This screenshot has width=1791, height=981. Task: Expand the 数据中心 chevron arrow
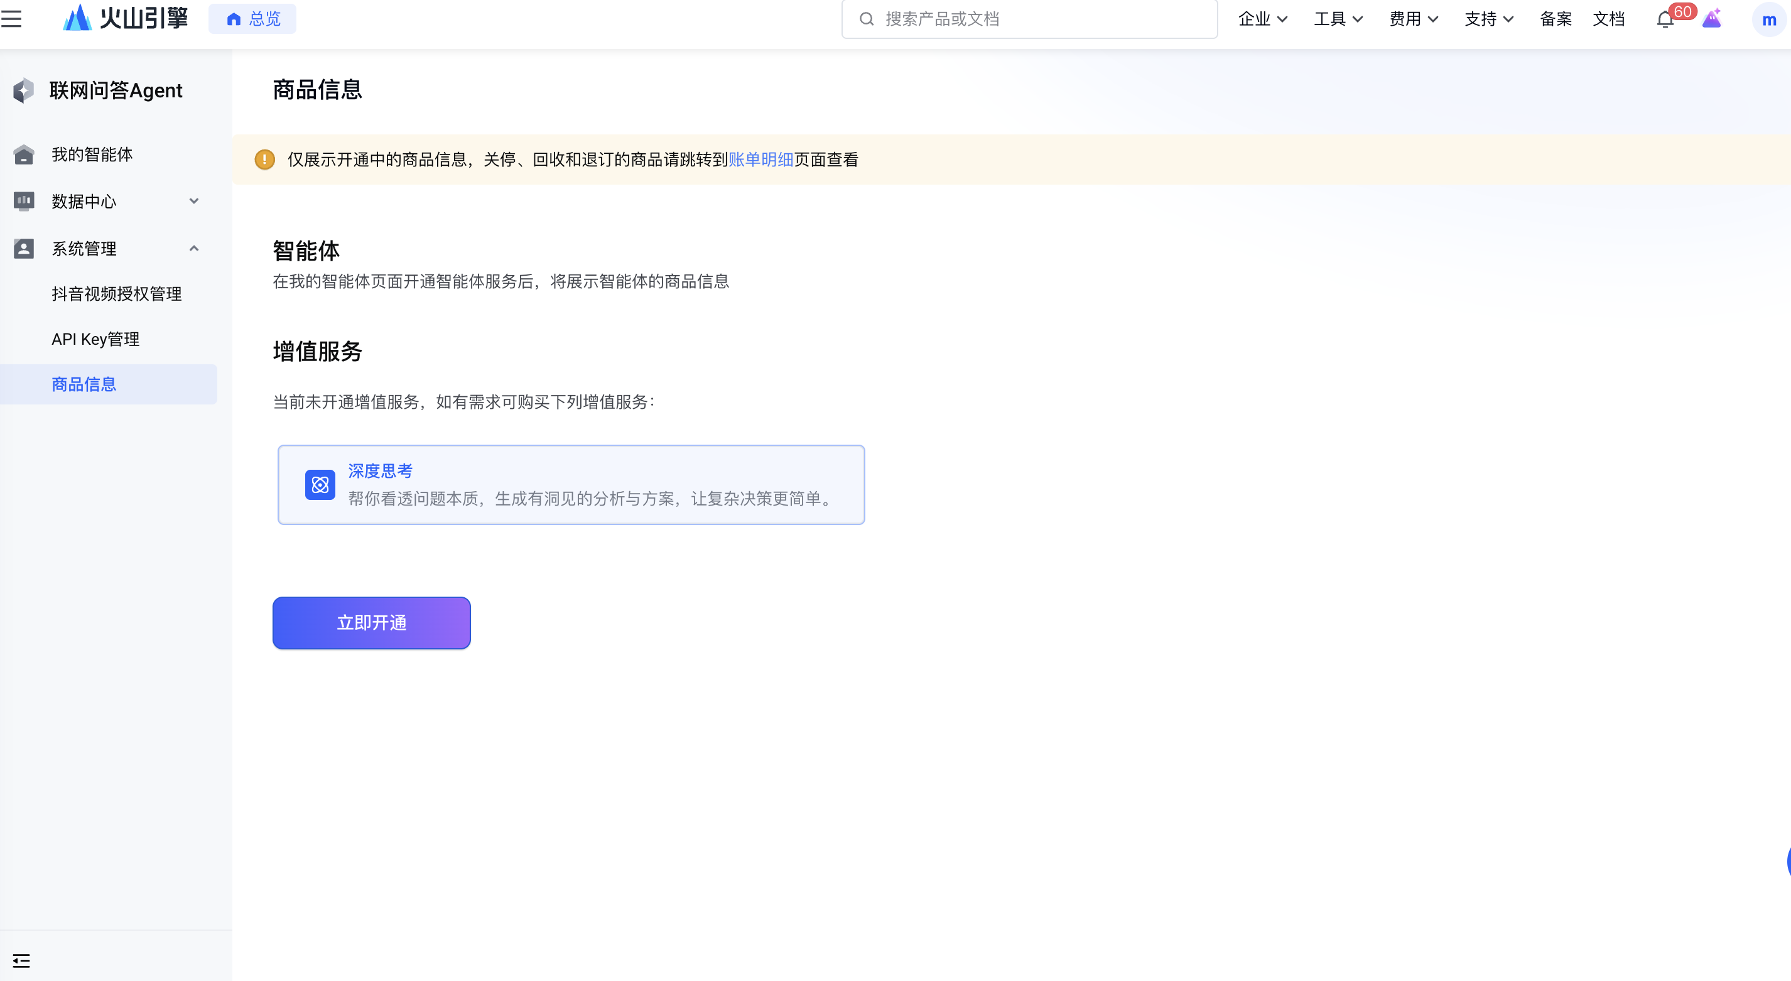(194, 202)
